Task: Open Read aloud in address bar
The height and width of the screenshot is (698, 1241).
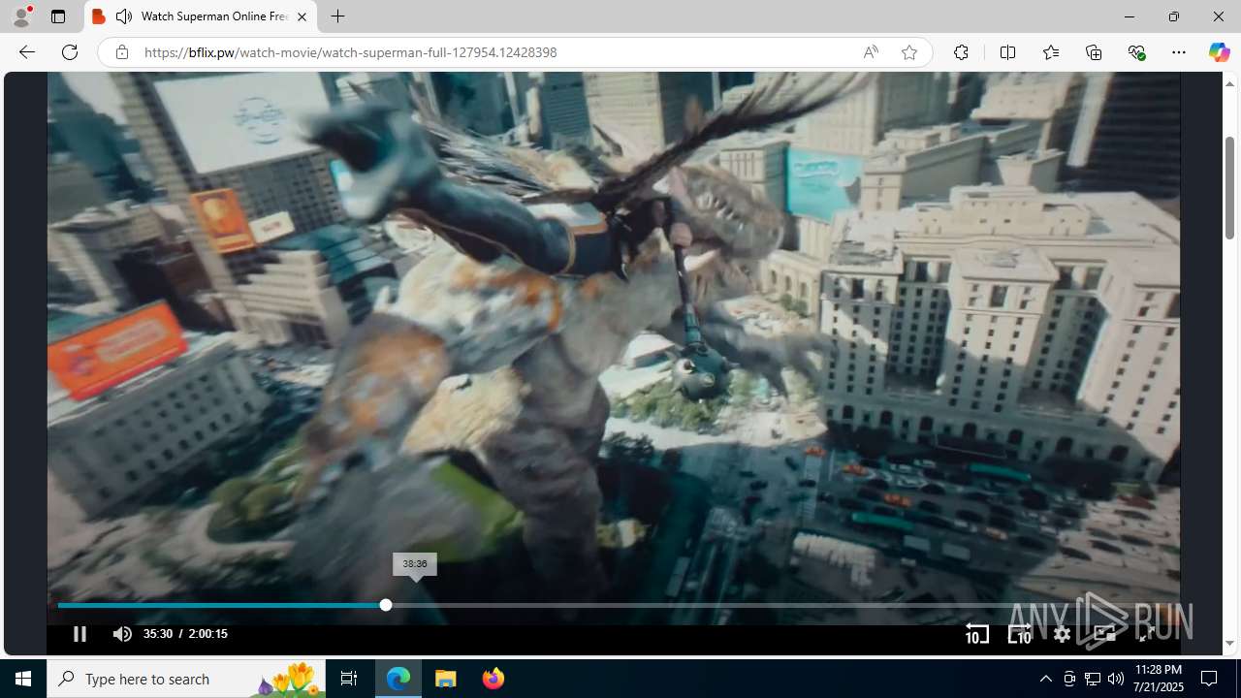Action: (871, 52)
